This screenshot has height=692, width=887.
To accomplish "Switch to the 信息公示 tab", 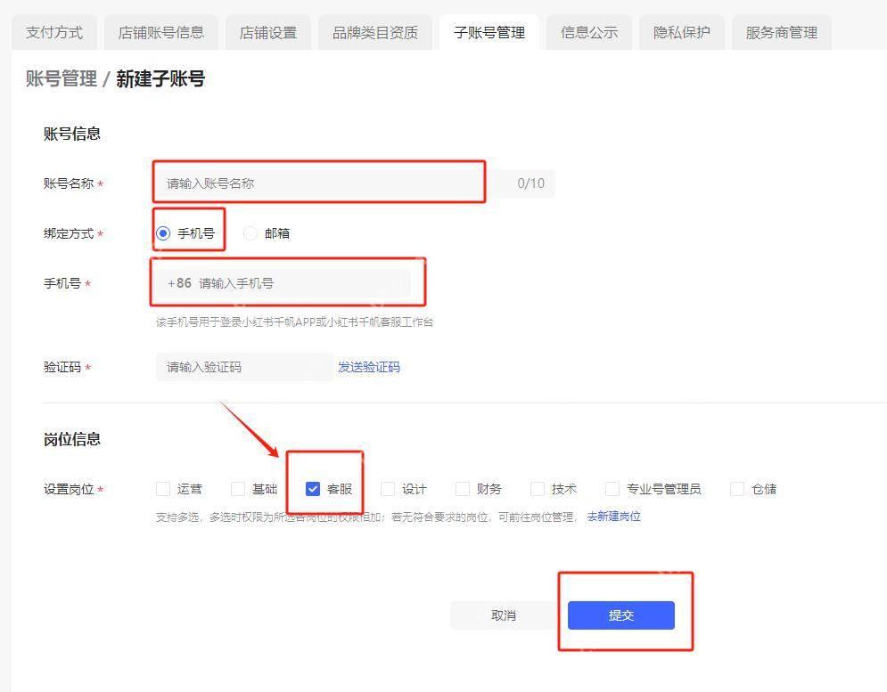I will pyautogui.click(x=589, y=33).
